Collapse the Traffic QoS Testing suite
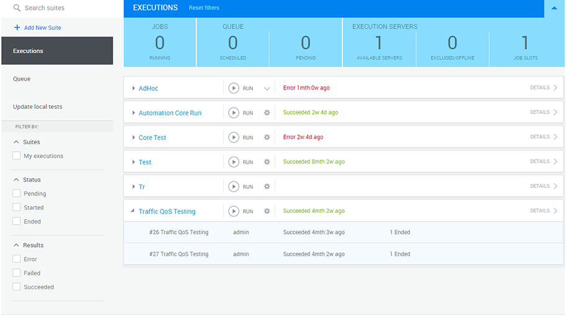 click(x=133, y=211)
